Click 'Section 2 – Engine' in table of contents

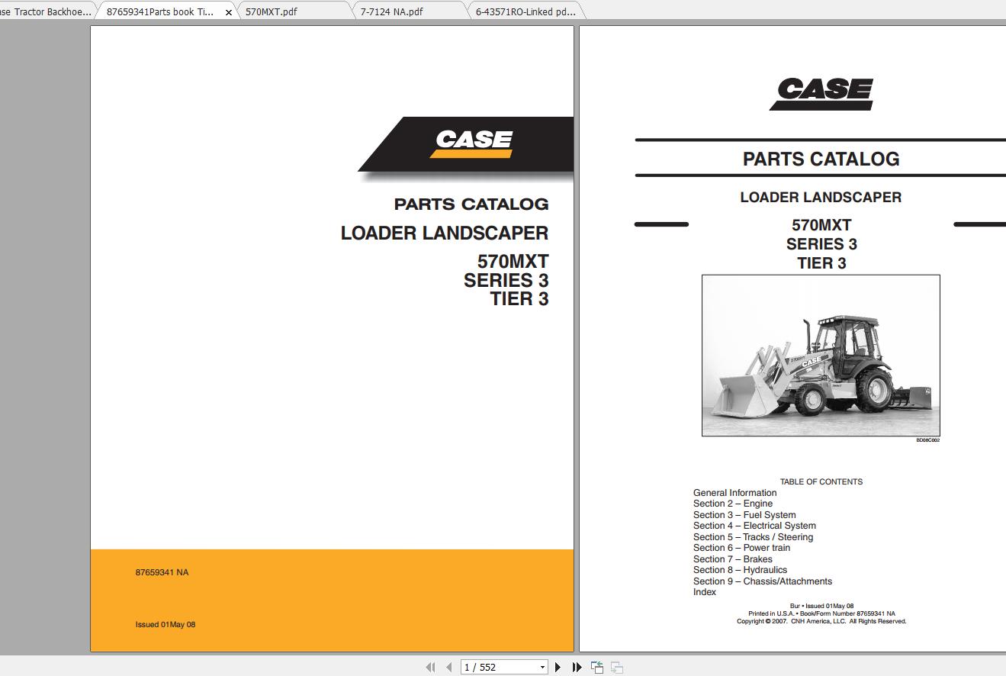coord(733,504)
